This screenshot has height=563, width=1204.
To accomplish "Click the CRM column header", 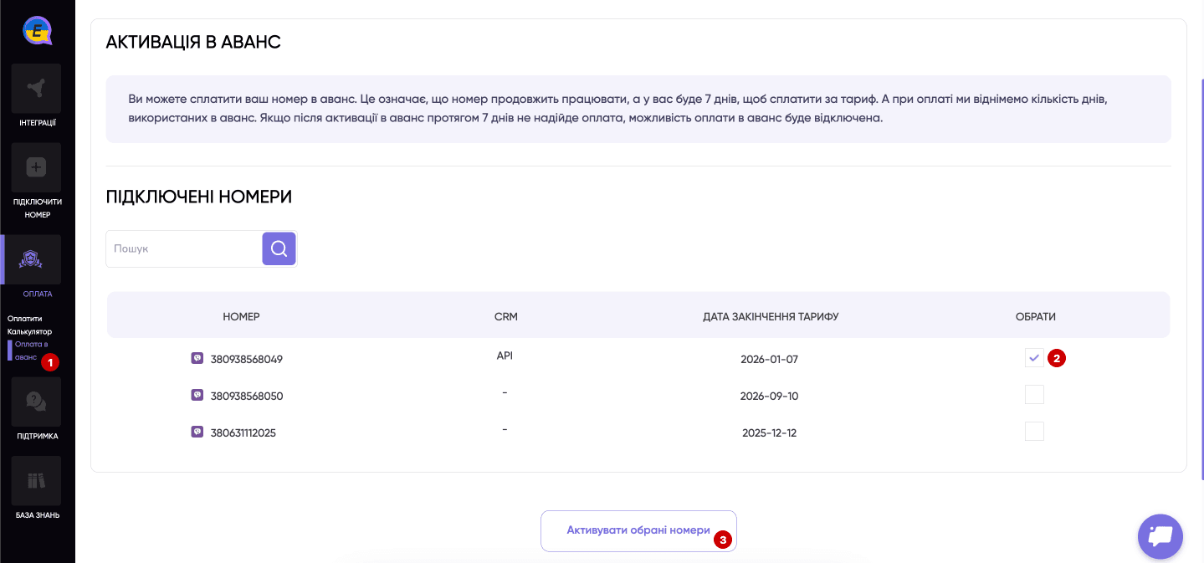I will tap(506, 317).
